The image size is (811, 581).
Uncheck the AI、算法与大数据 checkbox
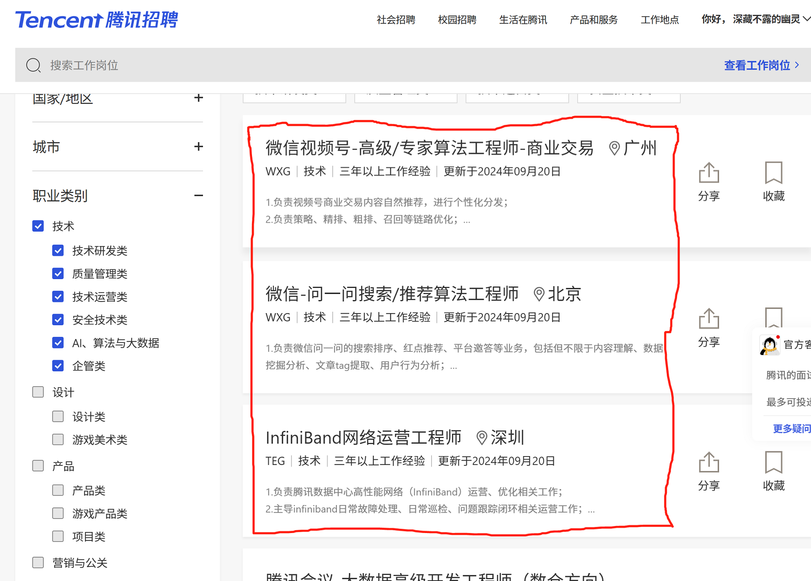tap(58, 343)
